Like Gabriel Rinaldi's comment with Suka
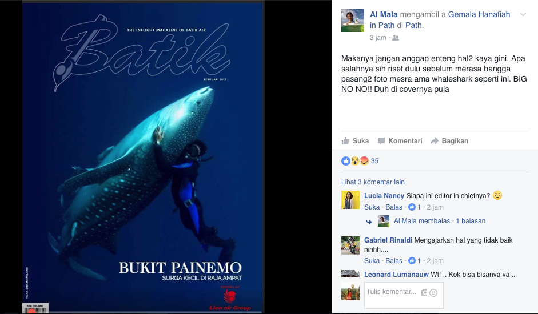 pyautogui.click(x=372, y=260)
